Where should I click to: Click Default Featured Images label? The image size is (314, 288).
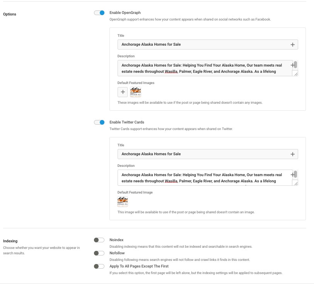[x=136, y=83]
